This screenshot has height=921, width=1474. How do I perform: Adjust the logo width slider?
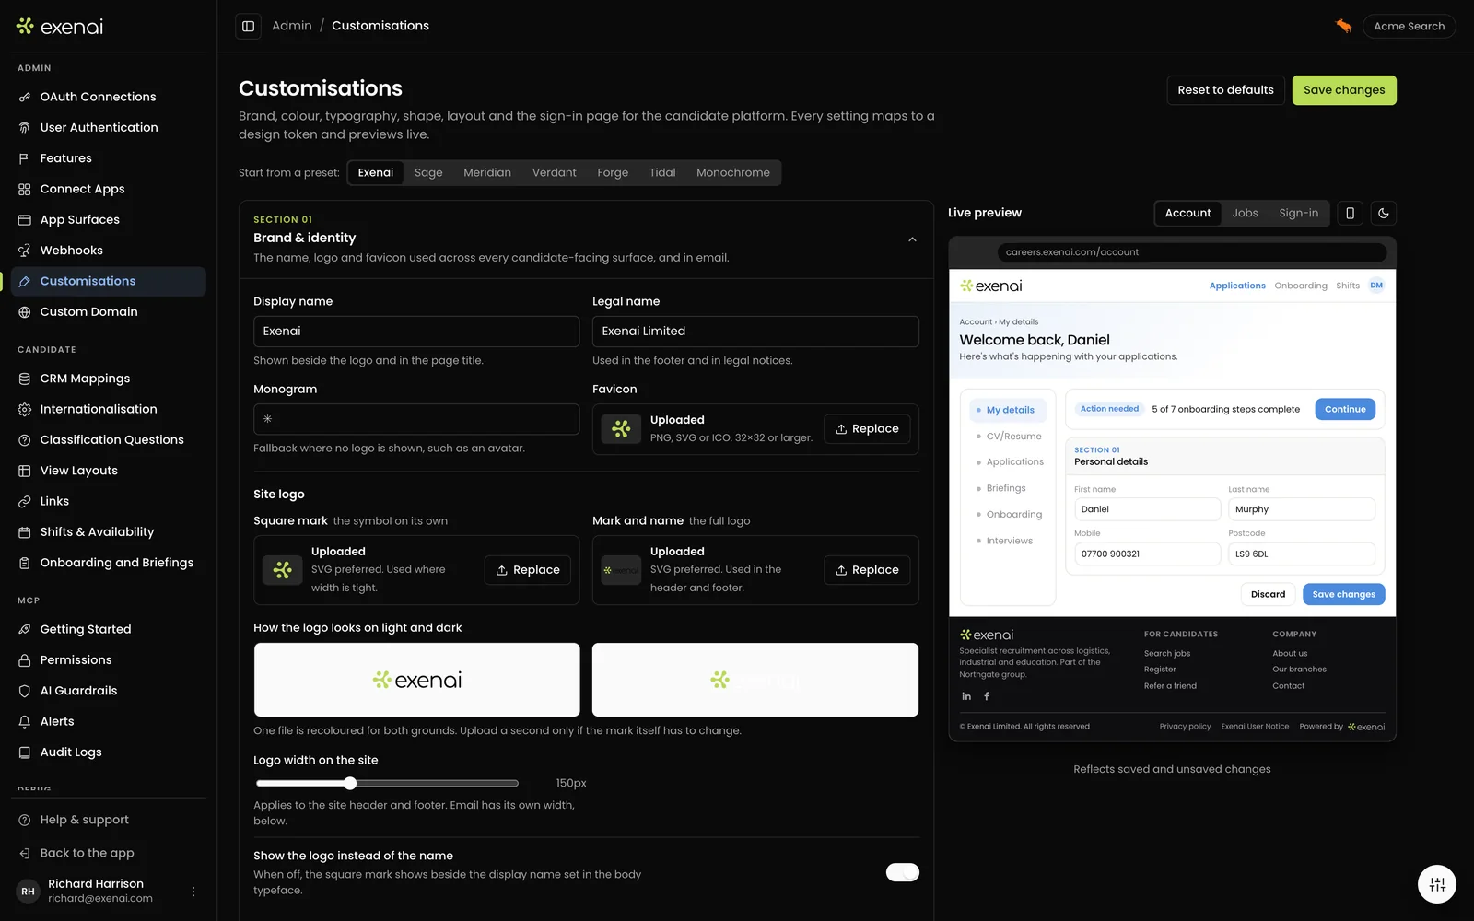click(350, 784)
